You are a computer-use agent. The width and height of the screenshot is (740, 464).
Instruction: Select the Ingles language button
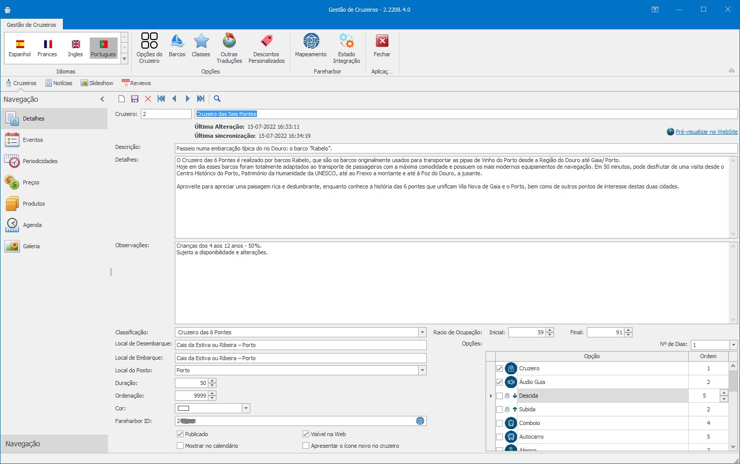[x=76, y=48]
